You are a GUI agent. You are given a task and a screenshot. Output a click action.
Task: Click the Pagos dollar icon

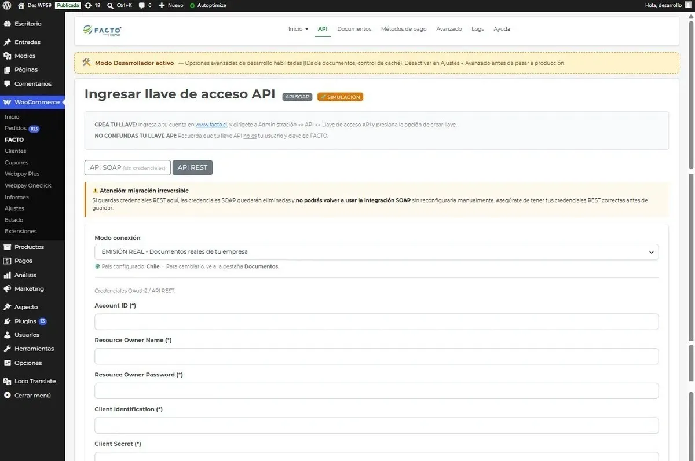[8, 261]
